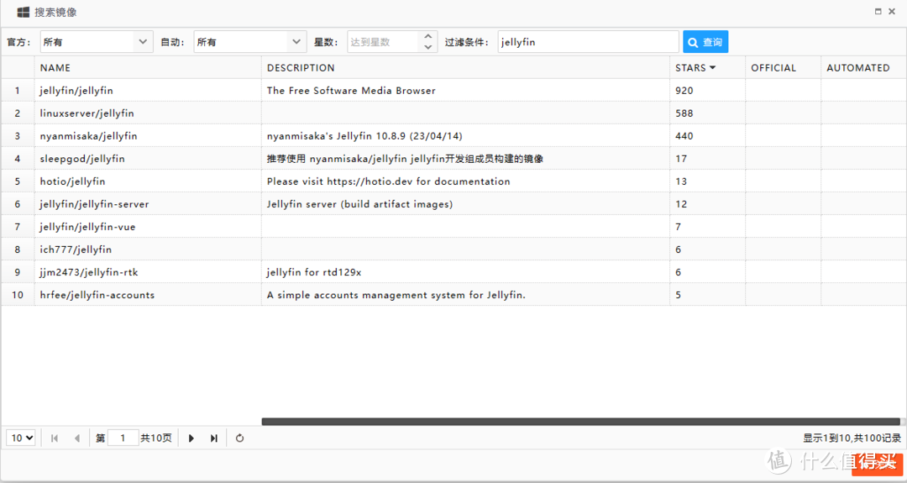Select the linuxserver/jellyfin row

click(453, 113)
